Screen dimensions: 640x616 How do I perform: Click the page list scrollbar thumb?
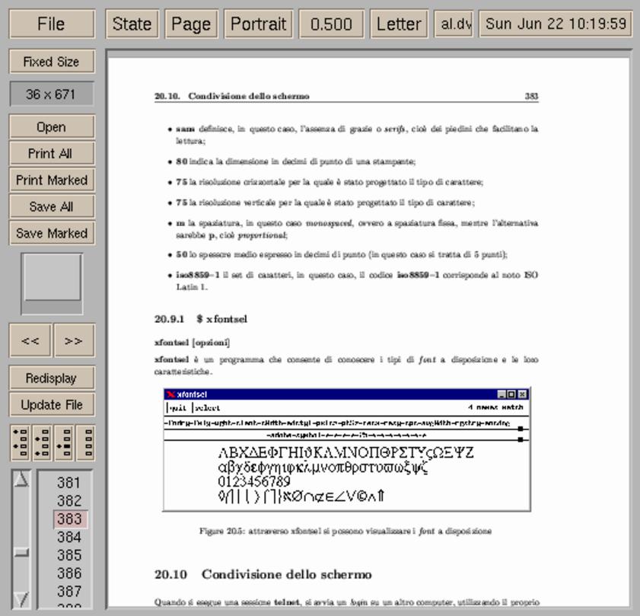pyautogui.click(x=21, y=552)
